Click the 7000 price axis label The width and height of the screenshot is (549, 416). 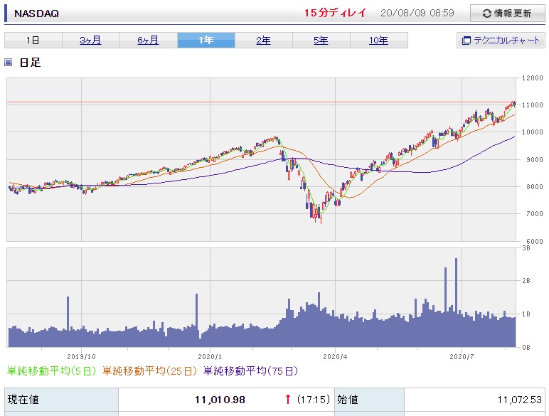pyautogui.click(x=534, y=214)
